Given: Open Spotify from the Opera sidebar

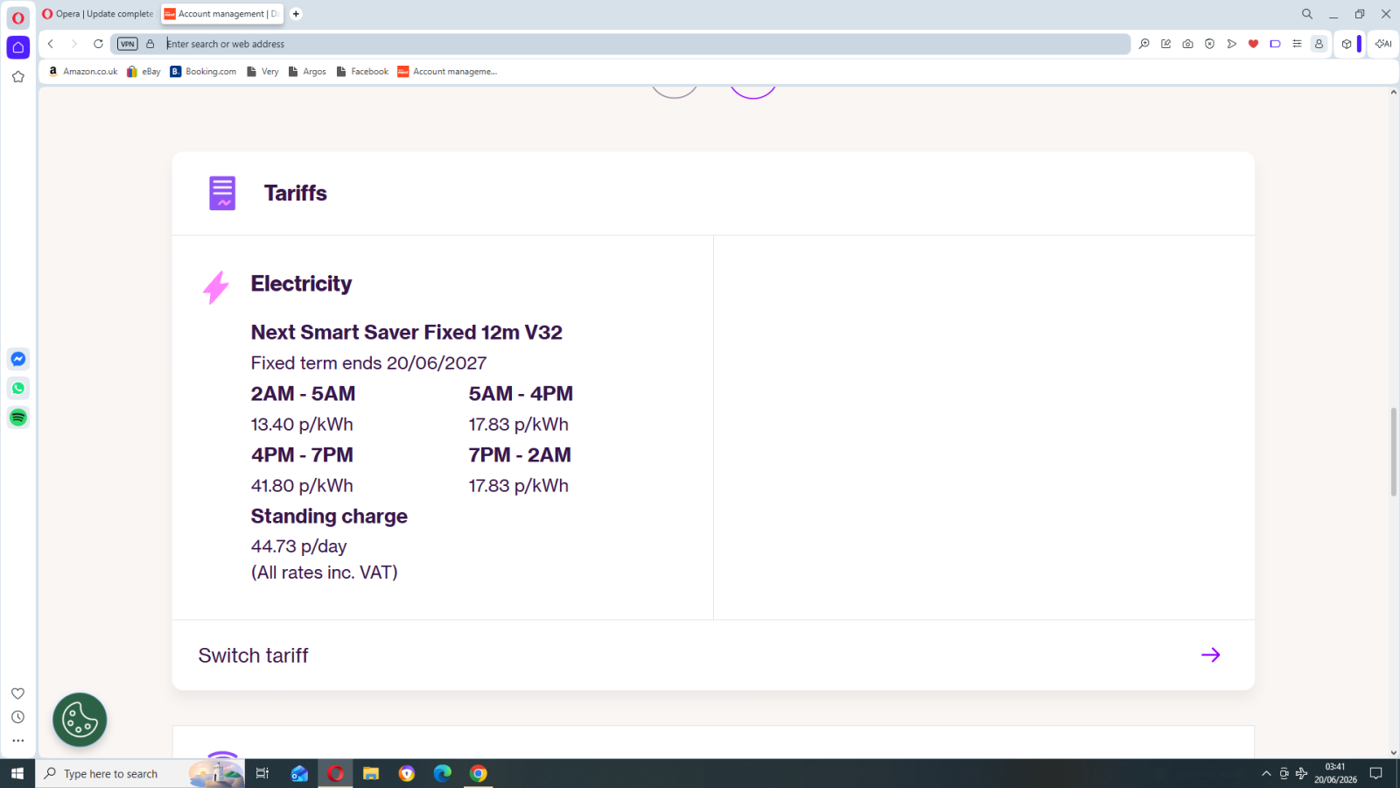Looking at the screenshot, I should pyautogui.click(x=17, y=418).
